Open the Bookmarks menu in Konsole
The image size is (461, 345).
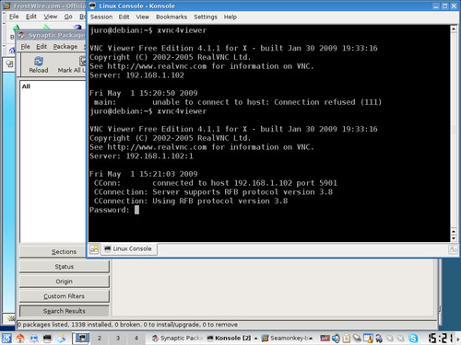coord(171,17)
